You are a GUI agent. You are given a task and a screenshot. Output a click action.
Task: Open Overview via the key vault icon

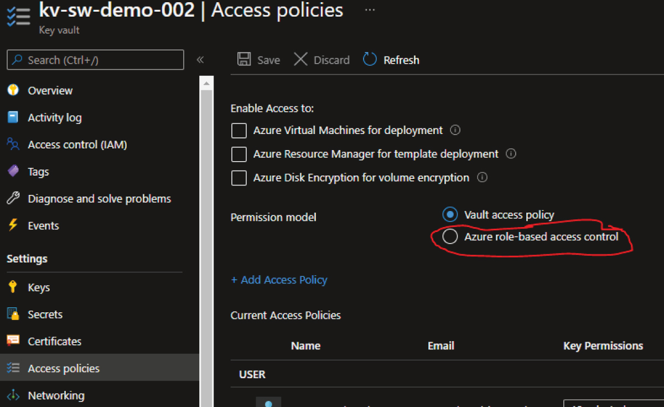coord(13,90)
